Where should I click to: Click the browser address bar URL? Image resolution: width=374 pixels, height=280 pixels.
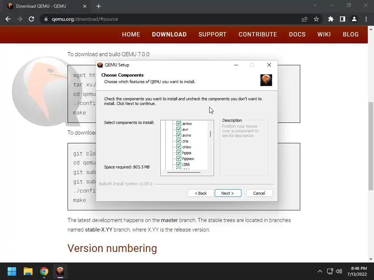[85, 19]
